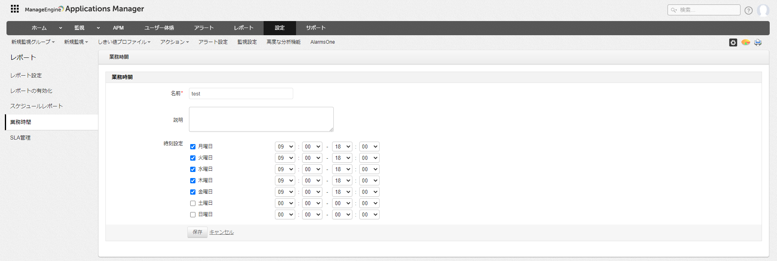Open the レポート tab in navigation bar
777x261 pixels.
click(243, 28)
